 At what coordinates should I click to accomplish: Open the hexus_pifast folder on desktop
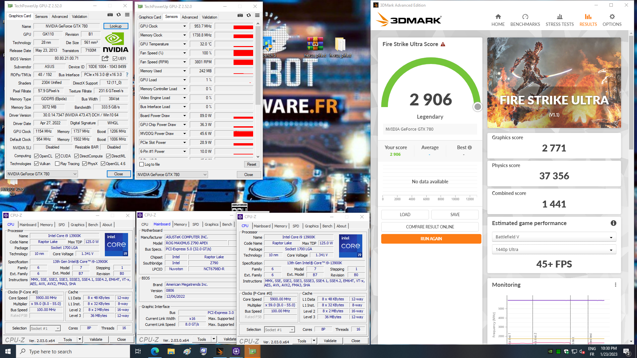tap(340, 47)
